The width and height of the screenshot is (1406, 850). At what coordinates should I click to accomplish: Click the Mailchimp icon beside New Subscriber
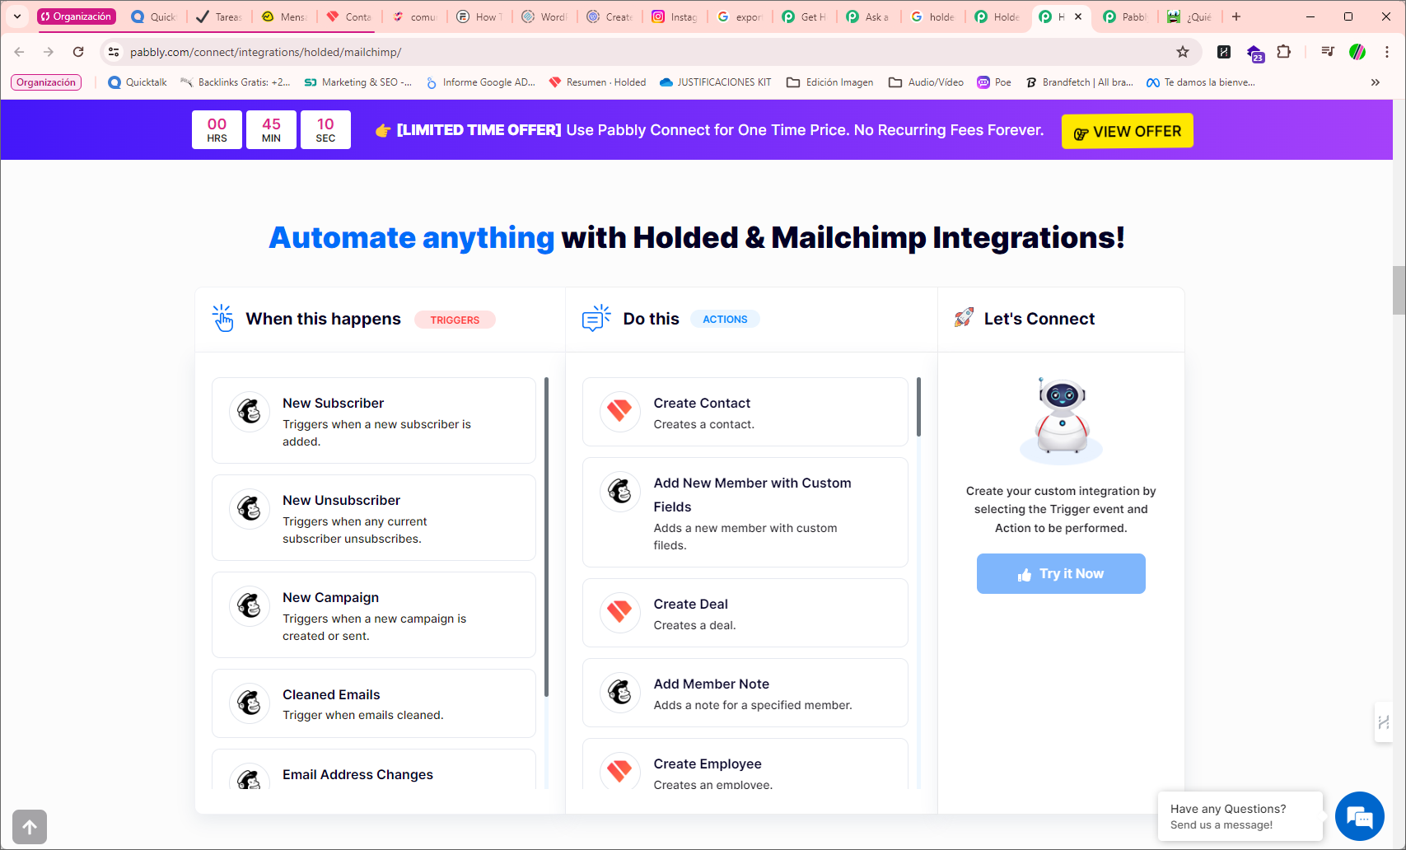click(250, 411)
